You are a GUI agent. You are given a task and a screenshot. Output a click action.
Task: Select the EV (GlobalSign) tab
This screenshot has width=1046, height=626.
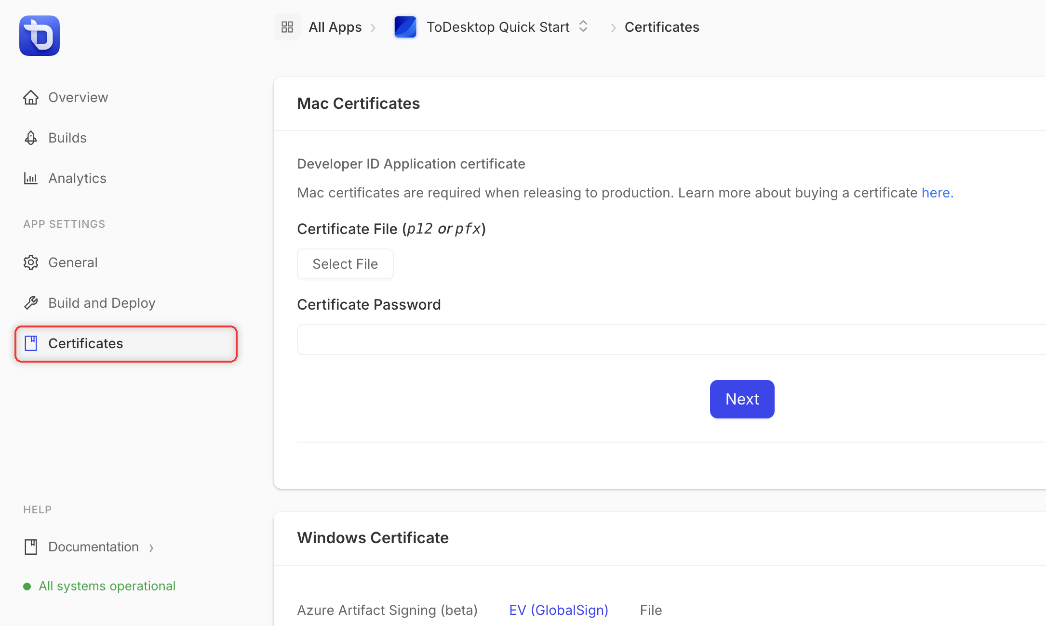point(559,610)
